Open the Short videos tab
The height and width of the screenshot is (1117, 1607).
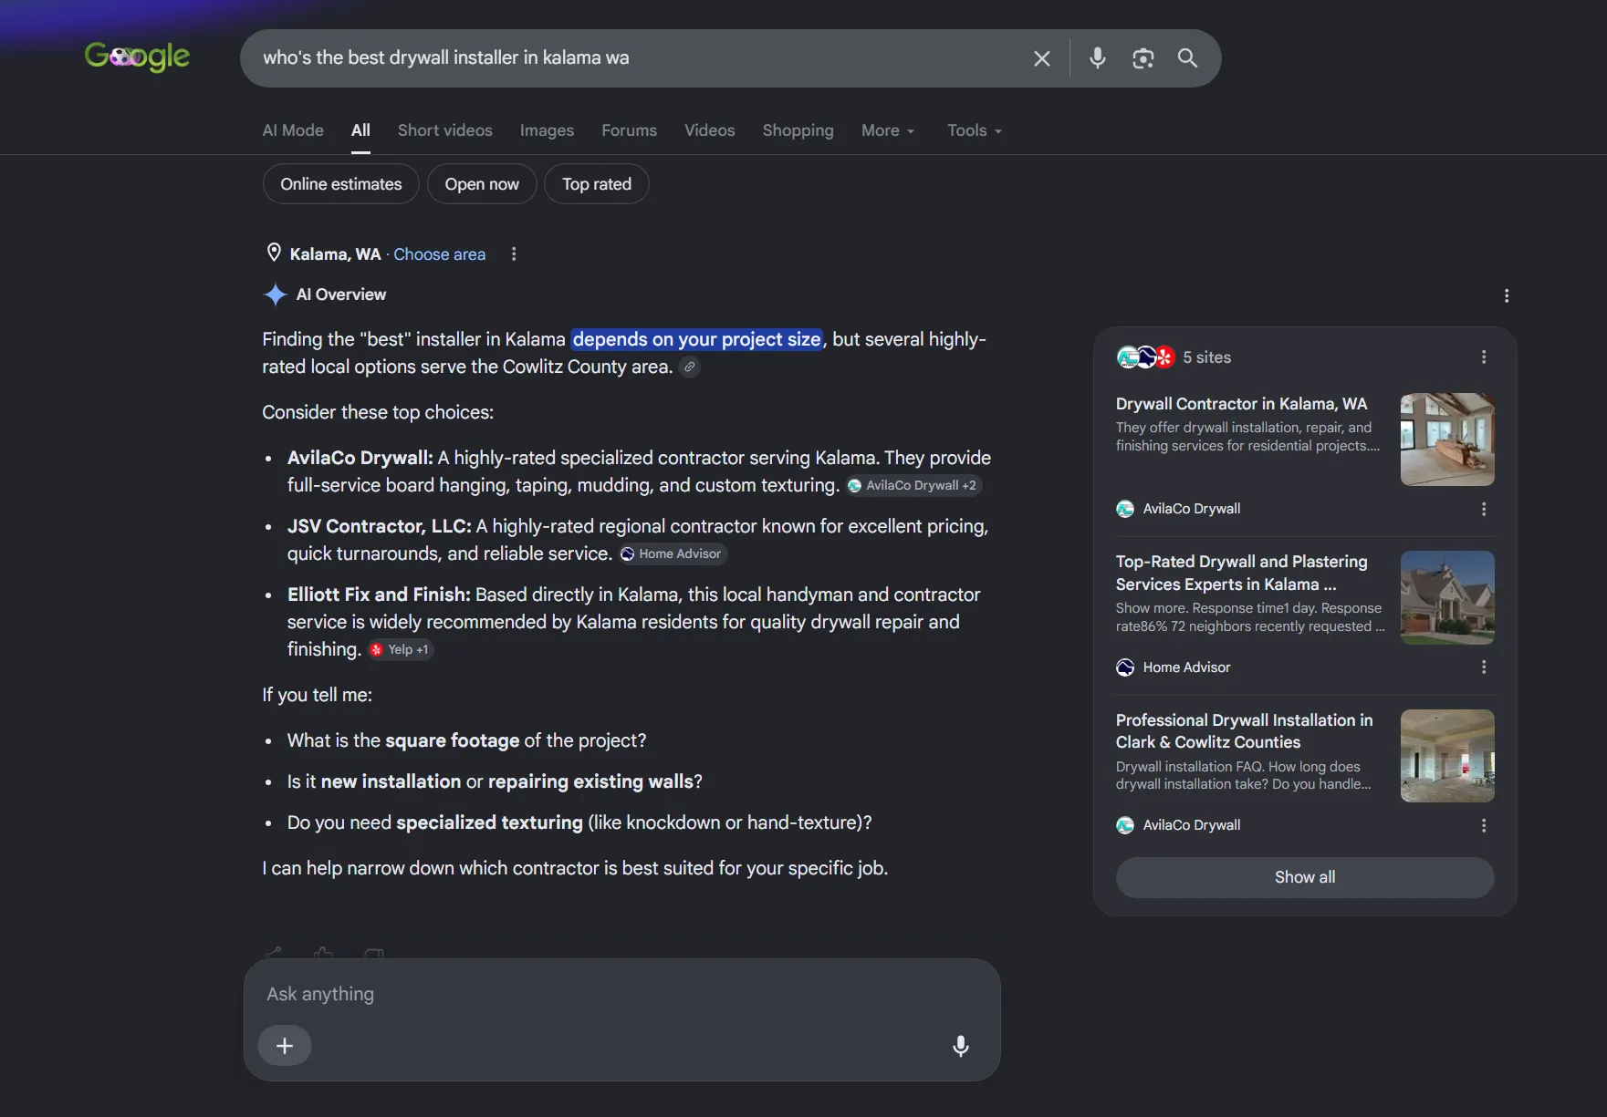(444, 130)
